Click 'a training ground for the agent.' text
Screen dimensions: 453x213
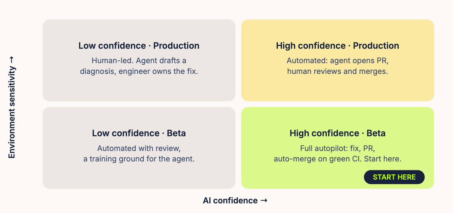coord(139,159)
